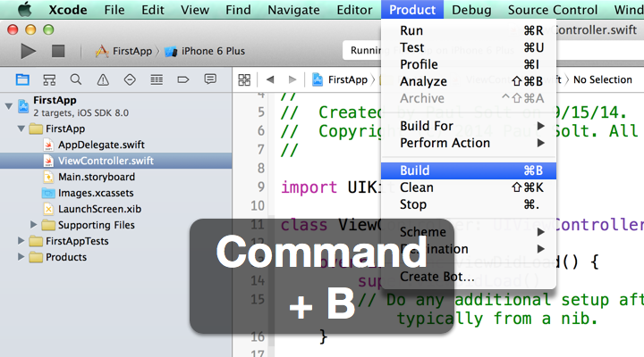Open the Editor menu
Viewport: 644px width, 357px height.
354,10
